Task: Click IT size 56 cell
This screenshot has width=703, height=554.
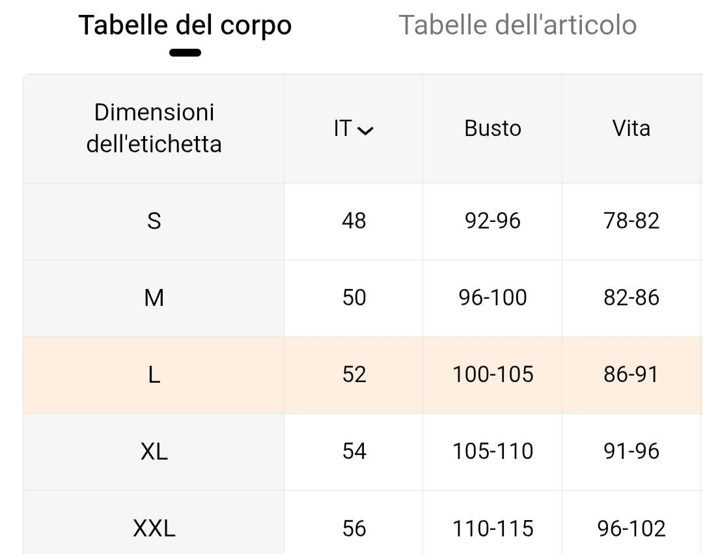Action: [x=353, y=528]
